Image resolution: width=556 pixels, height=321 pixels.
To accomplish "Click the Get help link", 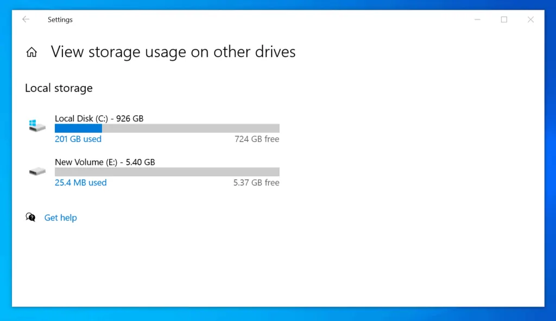I will click(60, 217).
